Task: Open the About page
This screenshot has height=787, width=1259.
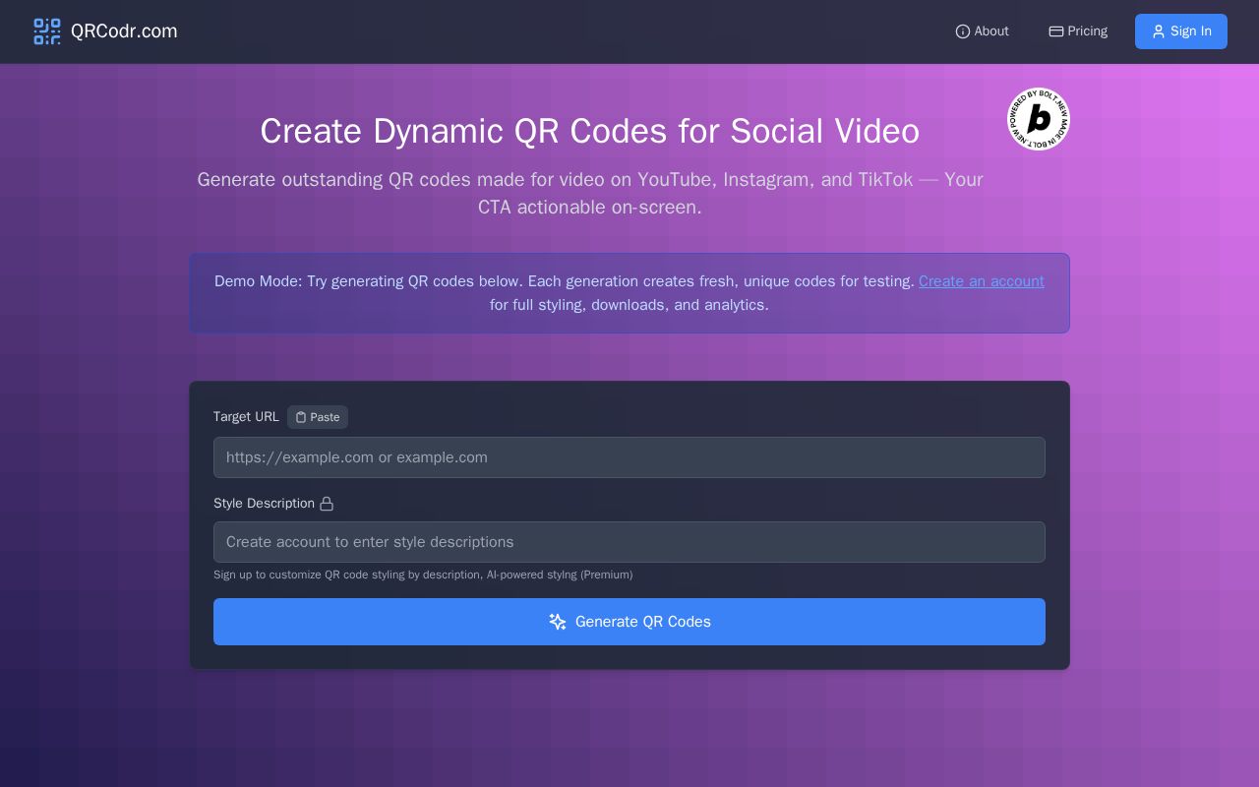Action: [x=982, y=31]
